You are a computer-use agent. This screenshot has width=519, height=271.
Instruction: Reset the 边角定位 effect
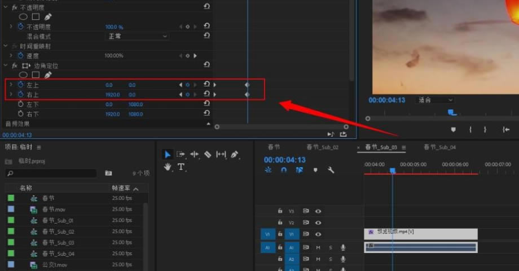(x=206, y=65)
